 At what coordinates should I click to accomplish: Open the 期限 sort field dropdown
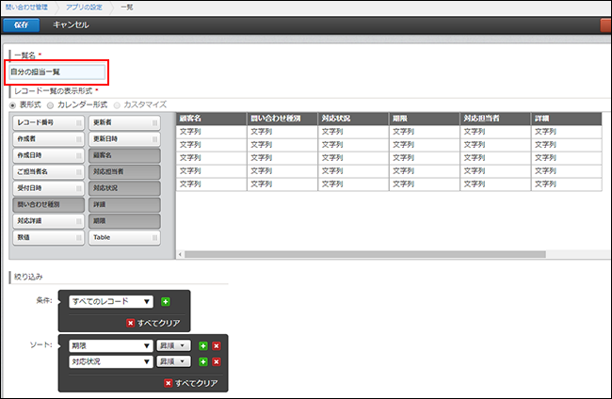coord(111,345)
